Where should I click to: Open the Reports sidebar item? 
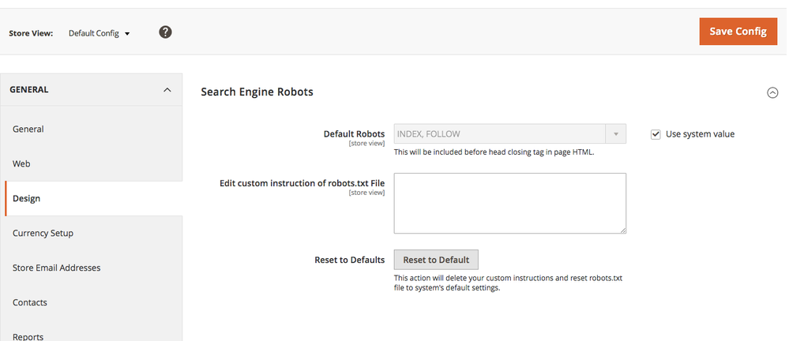pos(28,336)
